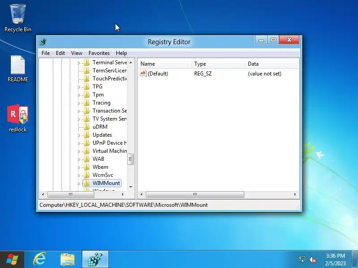The image size is (358, 268).
Task: Click the tree pane scroll right arrow
Action: pos(123,194)
